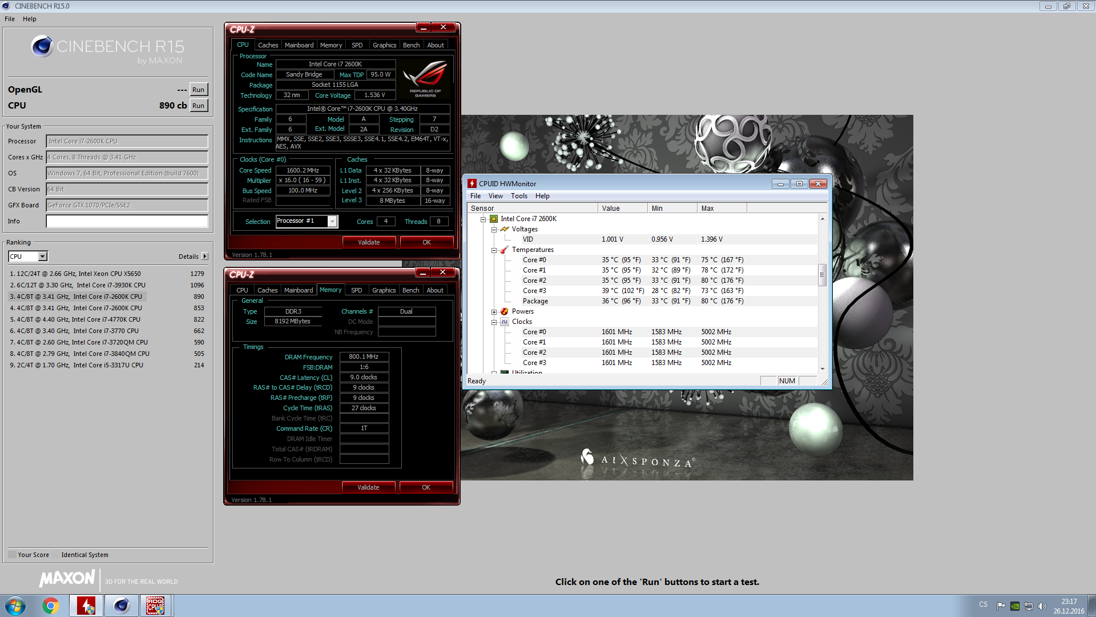
Task: Click HWMonitor scrollbar down arrow
Action: pyautogui.click(x=822, y=368)
